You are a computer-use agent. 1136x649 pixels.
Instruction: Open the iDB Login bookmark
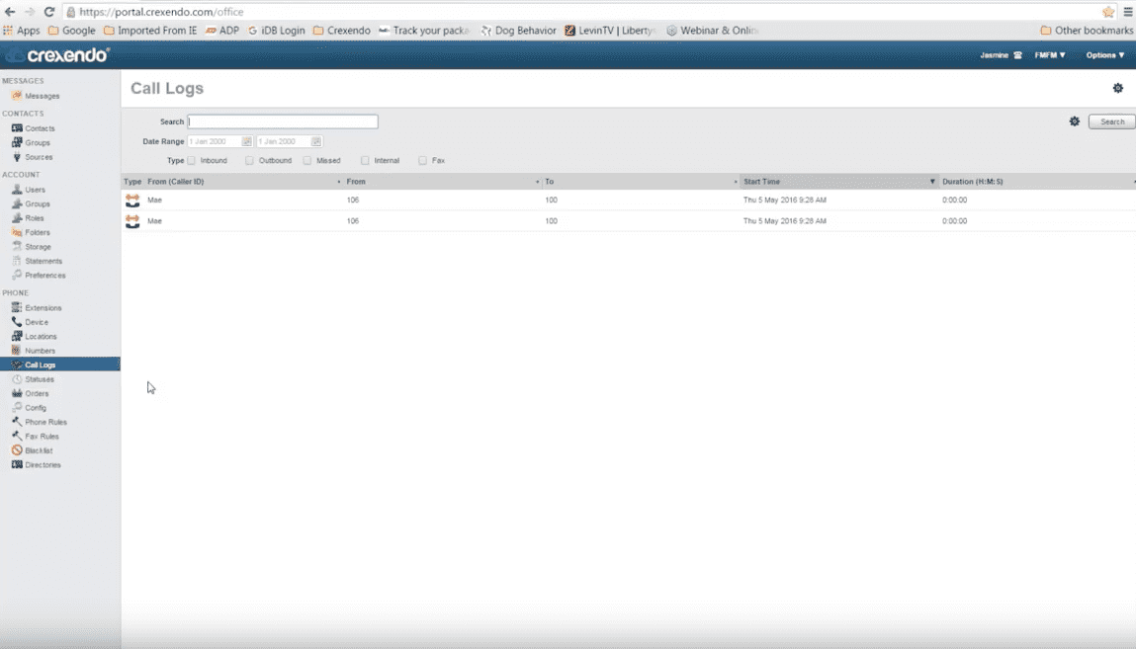276,31
